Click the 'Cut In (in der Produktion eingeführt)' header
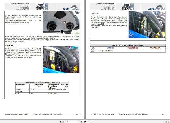The height and width of the screenshot is (123, 170). pyautogui.click(x=128, y=45)
